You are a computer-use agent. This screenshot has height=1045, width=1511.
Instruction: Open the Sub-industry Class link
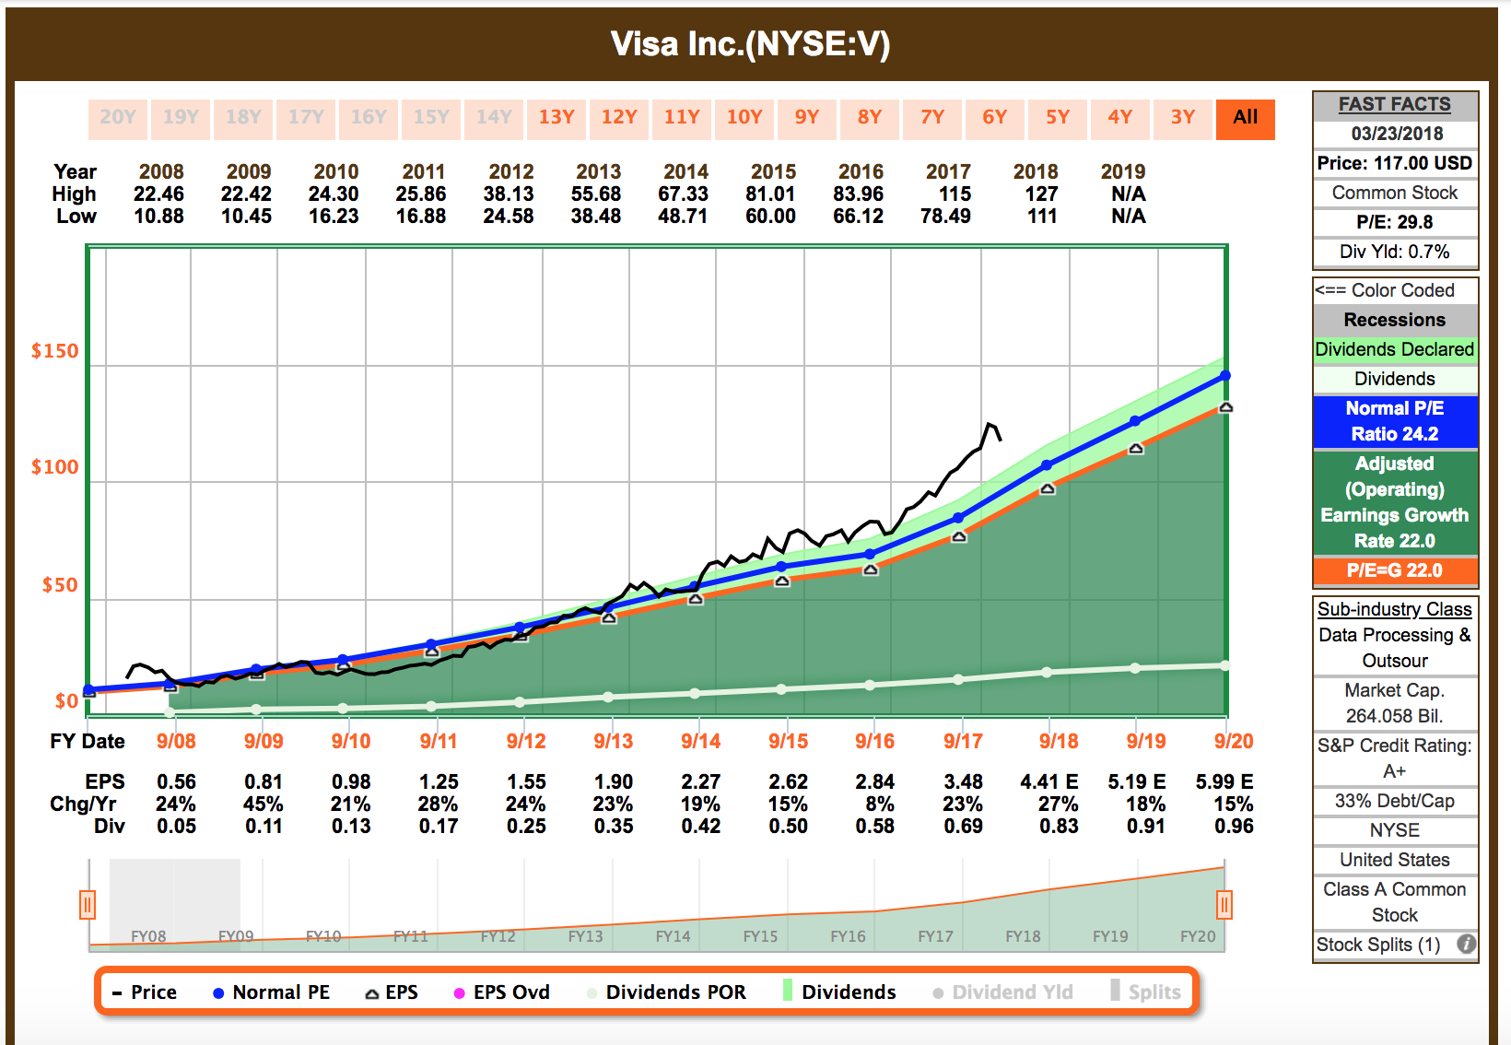click(1394, 608)
